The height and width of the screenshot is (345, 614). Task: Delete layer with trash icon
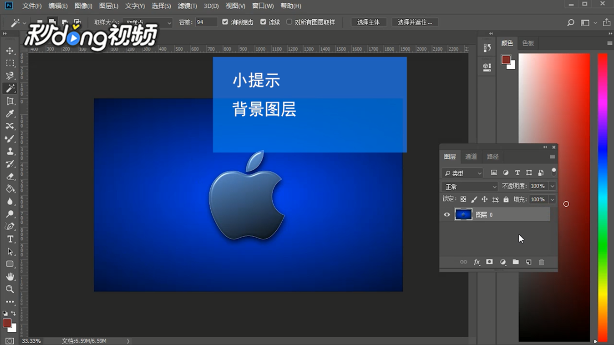(541, 262)
